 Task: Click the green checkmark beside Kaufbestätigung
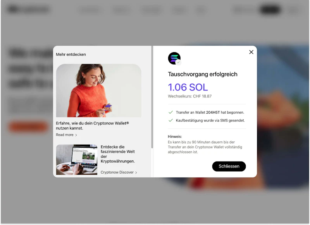click(170, 120)
